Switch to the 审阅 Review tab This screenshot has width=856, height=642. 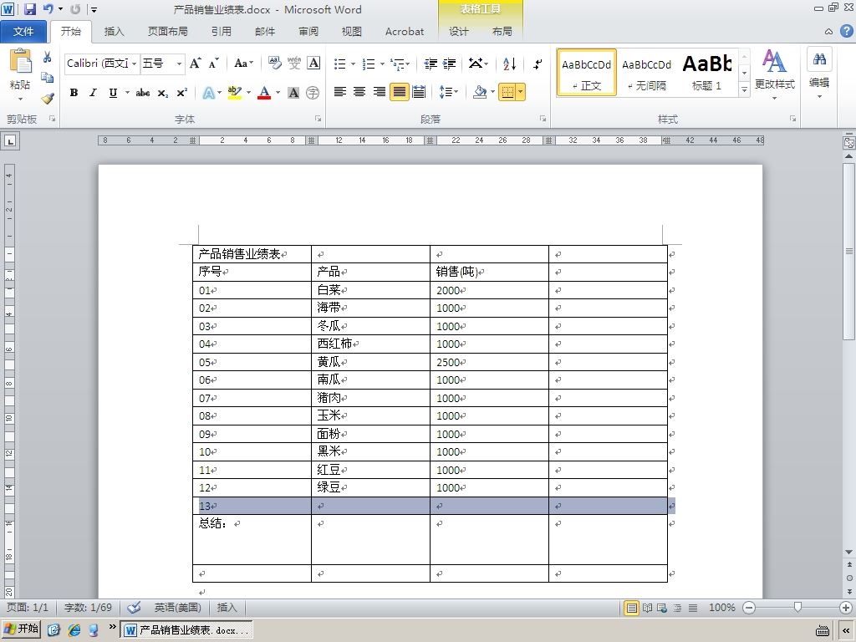(308, 32)
